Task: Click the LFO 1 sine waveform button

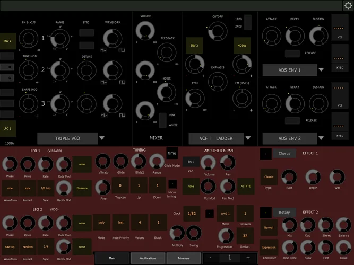Action: pyautogui.click(x=10, y=188)
